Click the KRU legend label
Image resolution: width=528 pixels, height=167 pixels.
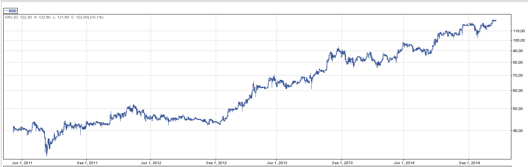(10, 11)
